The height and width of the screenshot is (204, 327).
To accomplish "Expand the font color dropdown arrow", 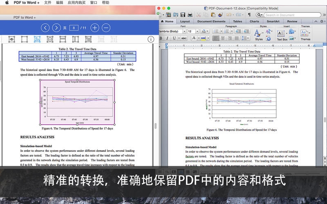I will (199, 38).
